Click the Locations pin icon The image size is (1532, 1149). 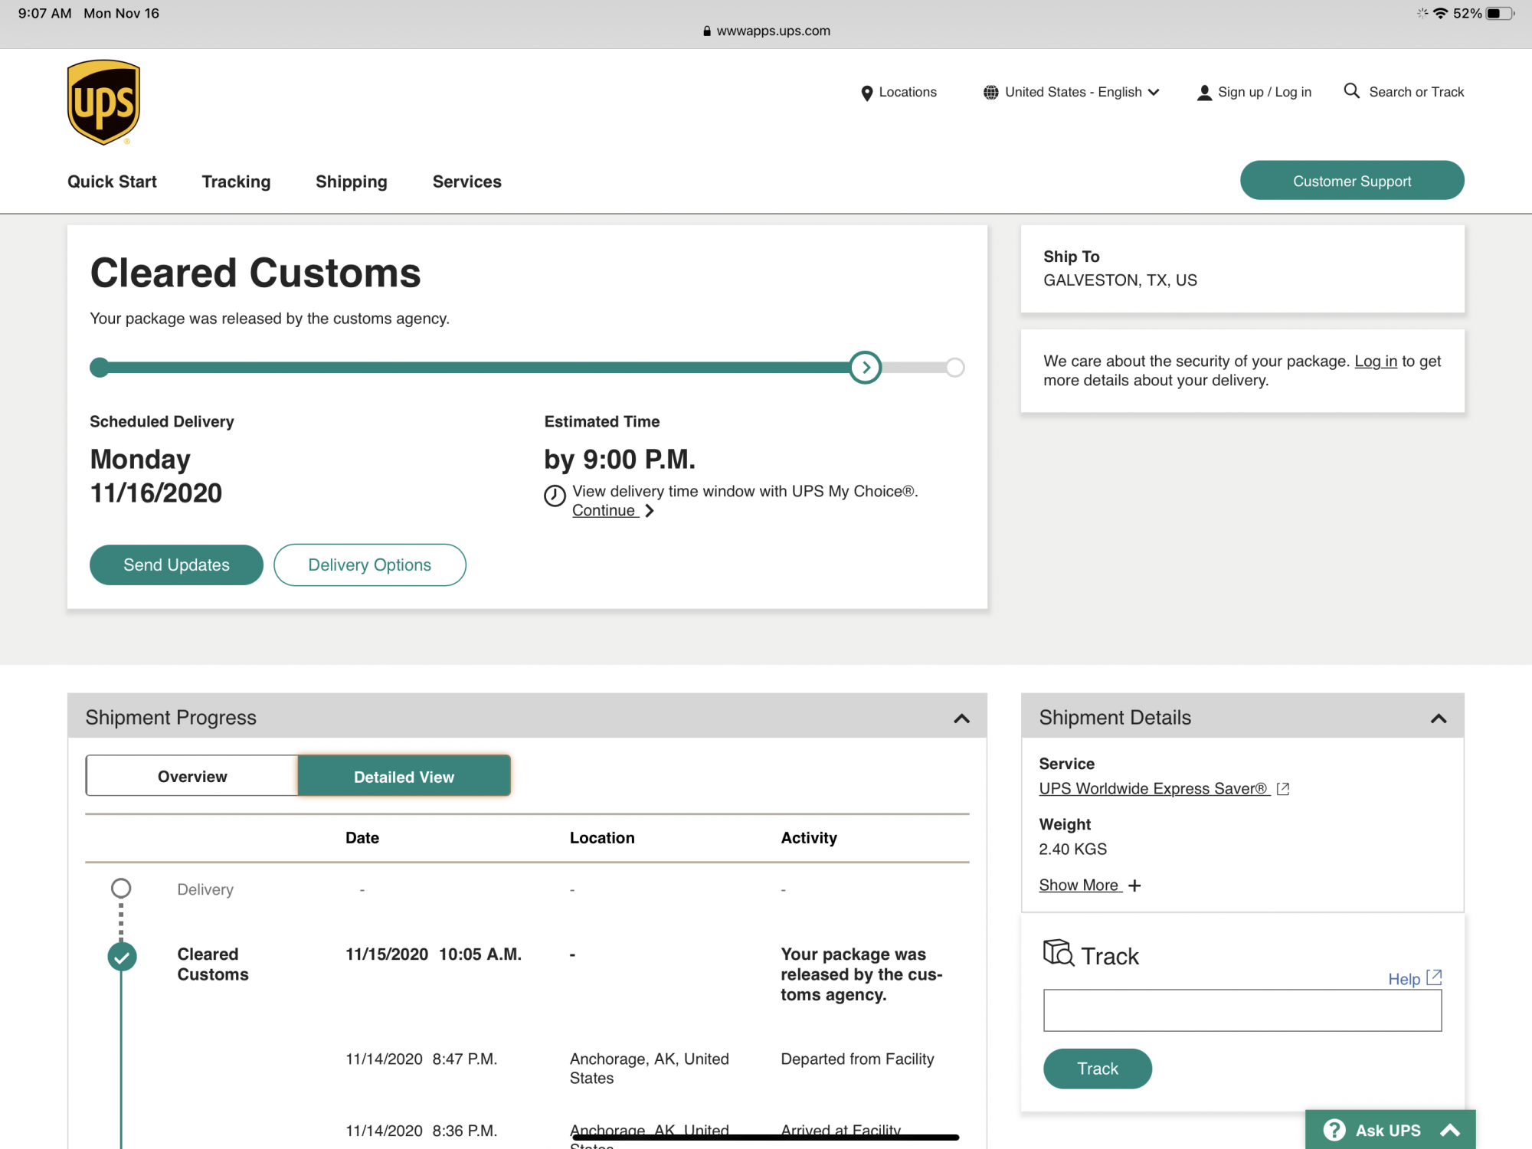point(866,93)
